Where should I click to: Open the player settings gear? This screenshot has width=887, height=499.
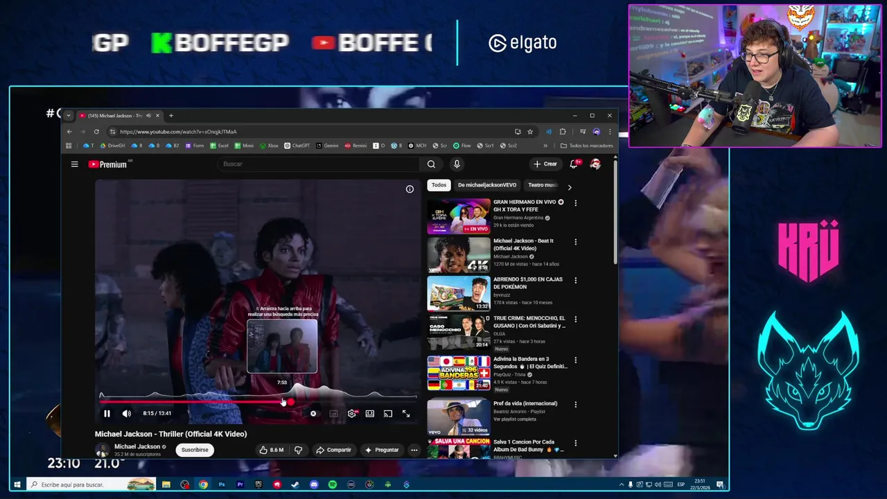352,414
